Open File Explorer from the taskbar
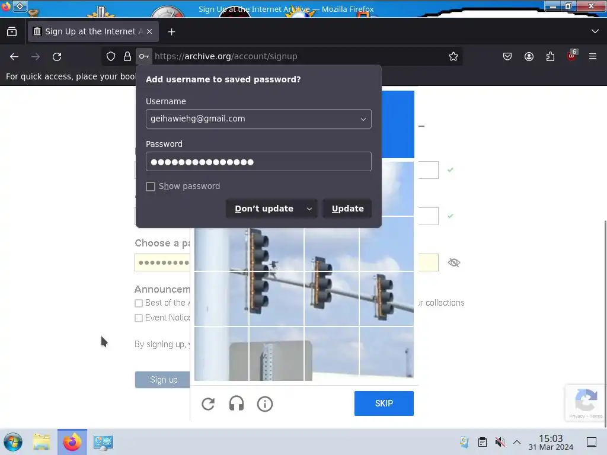The image size is (607, 455). point(41,442)
